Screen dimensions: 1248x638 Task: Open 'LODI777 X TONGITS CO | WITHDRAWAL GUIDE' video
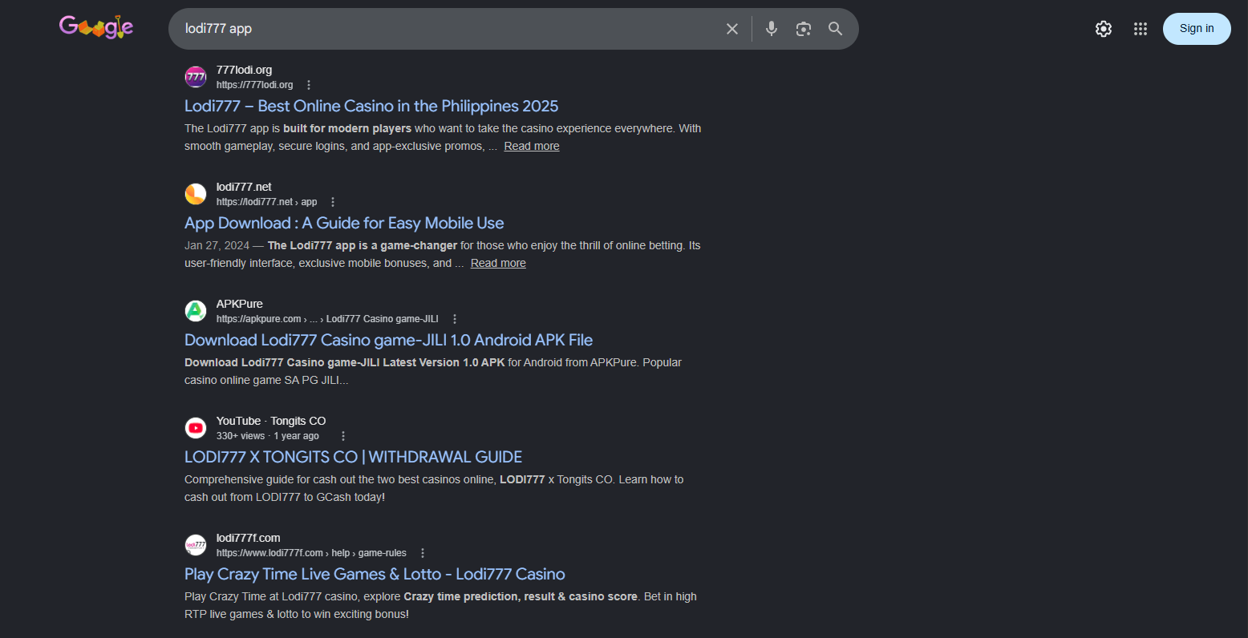[353, 457]
